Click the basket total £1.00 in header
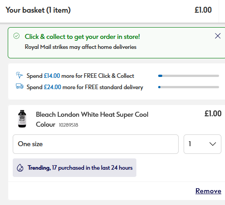This screenshot has height=205, width=225. tap(203, 10)
